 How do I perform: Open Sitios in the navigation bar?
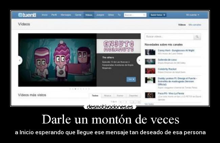click(111, 15)
